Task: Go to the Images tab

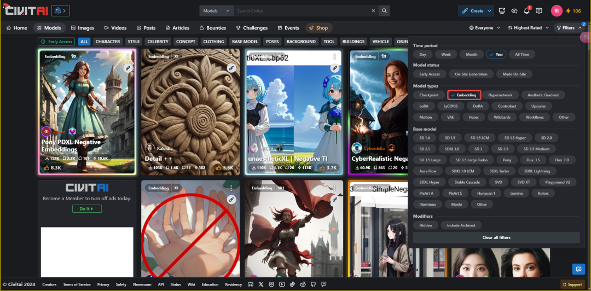Action: [x=83, y=28]
